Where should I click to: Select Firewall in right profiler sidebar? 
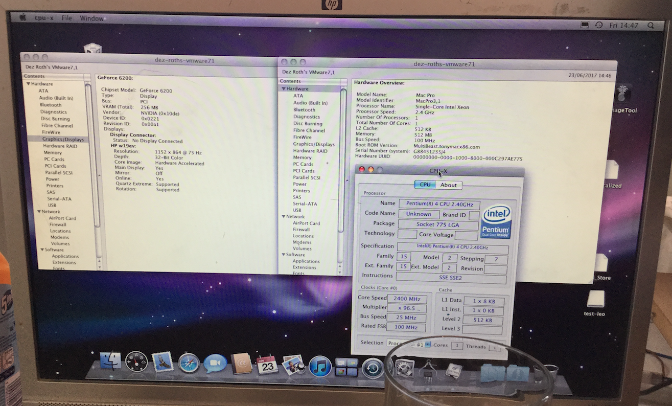point(302,230)
